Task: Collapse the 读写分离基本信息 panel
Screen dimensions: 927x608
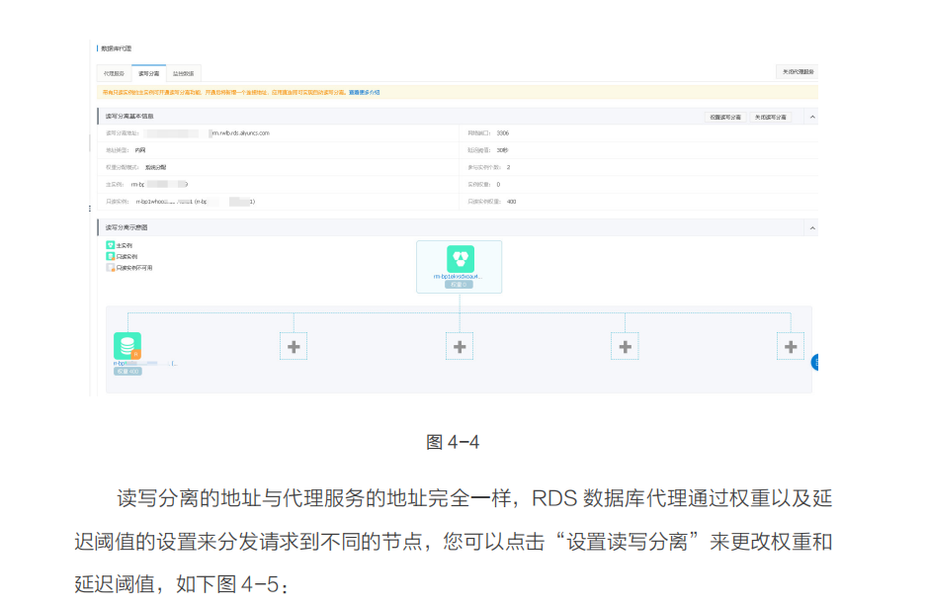Action: click(x=812, y=117)
